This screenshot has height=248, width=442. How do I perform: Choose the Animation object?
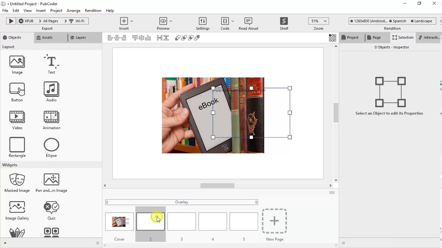point(51,120)
